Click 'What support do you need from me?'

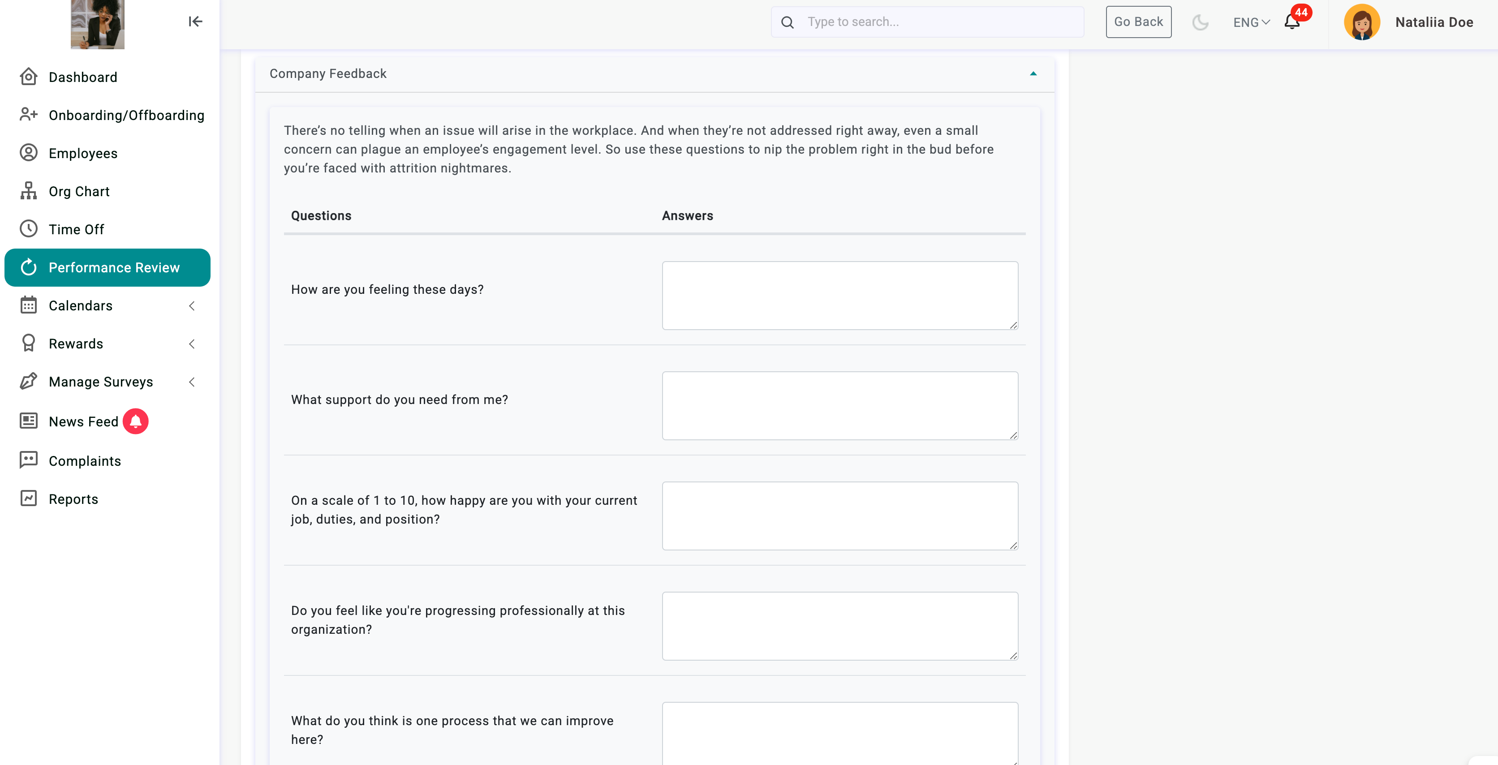[x=400, y=400]
